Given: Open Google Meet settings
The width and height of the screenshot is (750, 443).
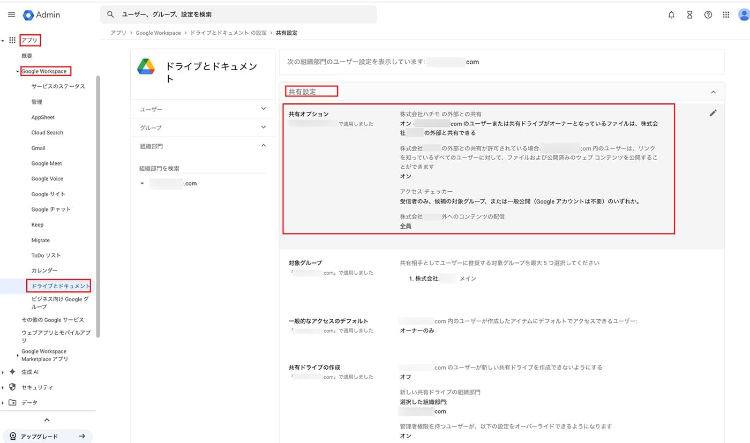Looking at the screenshot, I should tap(47, 163).
